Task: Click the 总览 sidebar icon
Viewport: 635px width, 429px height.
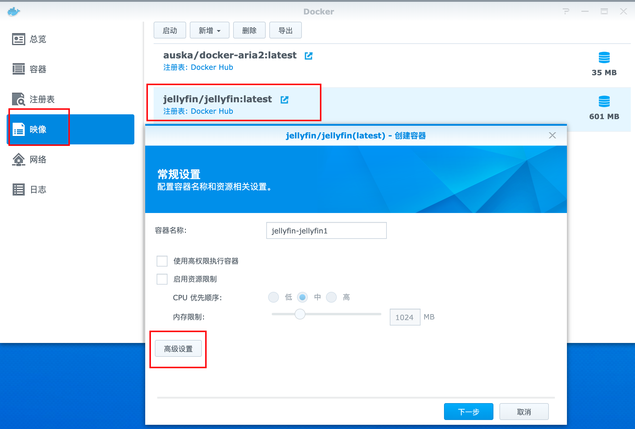Action: pos(19,39)
